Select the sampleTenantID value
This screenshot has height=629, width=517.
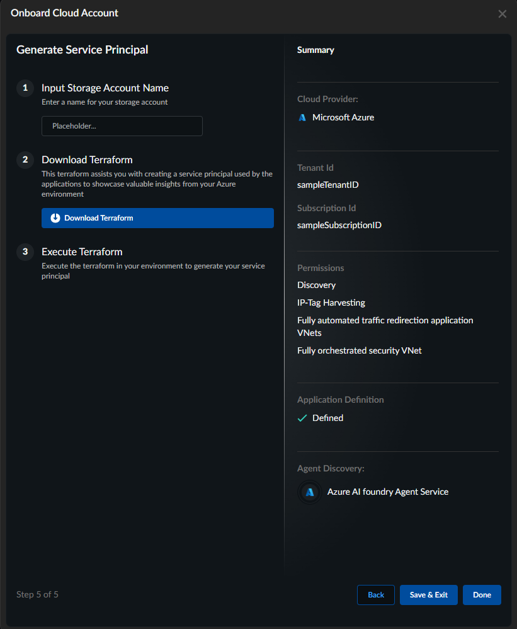[328, 185]
